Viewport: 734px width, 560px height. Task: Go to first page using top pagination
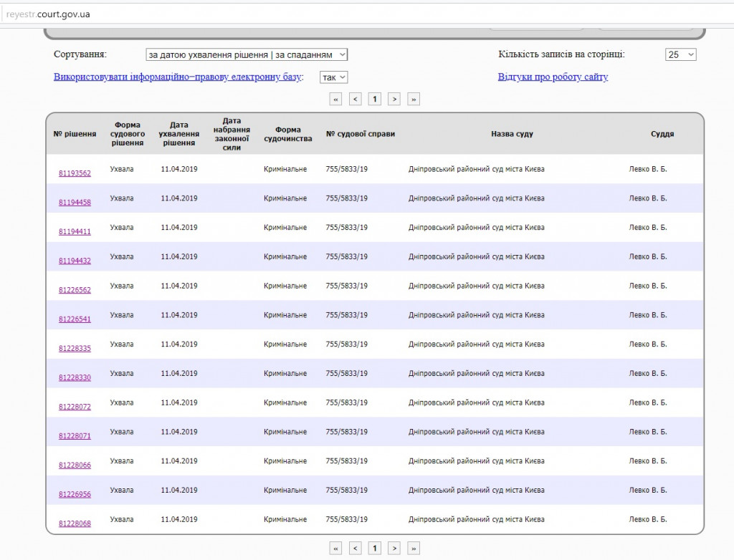pos(335,99)
